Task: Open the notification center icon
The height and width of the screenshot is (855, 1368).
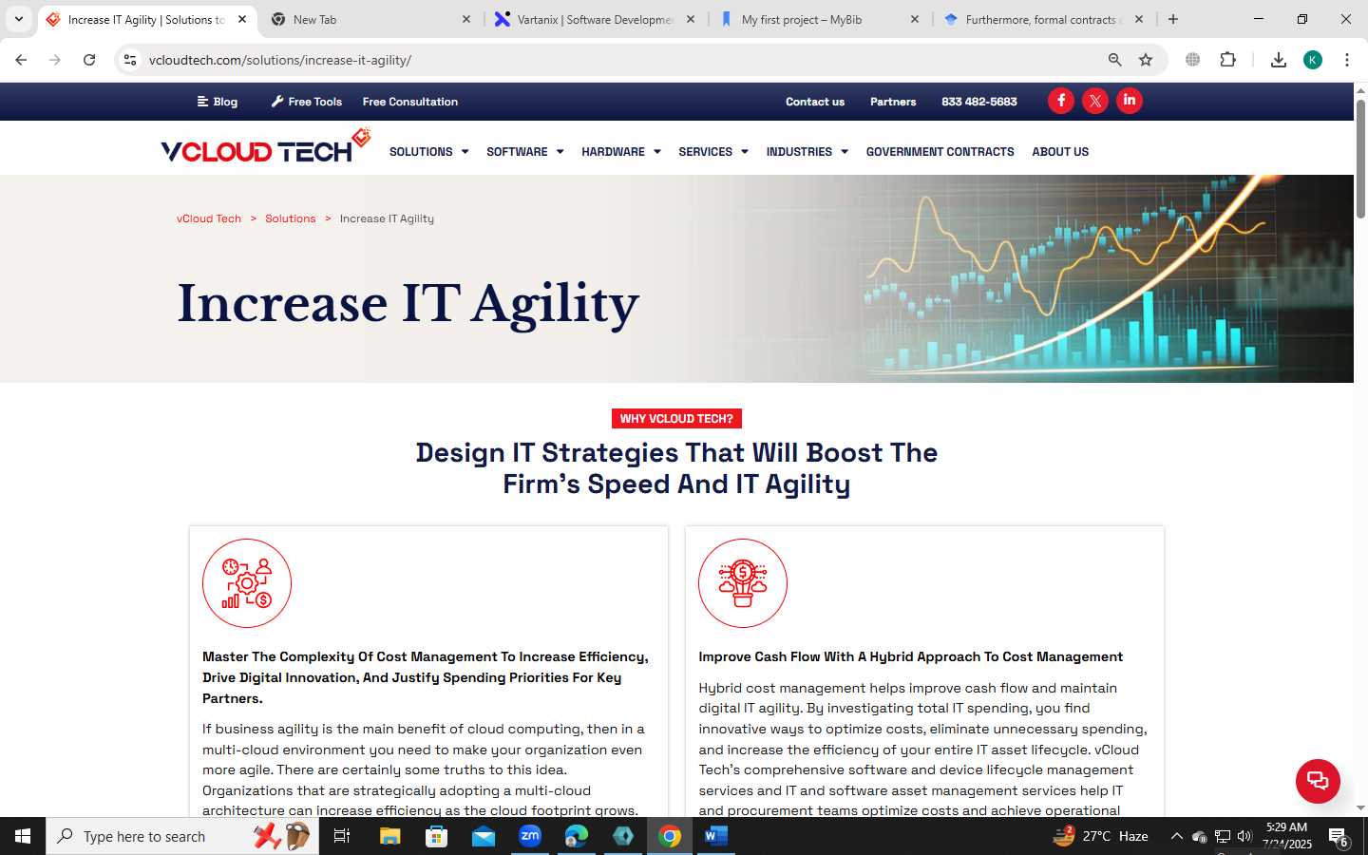Action: [x=1339, y=836]
